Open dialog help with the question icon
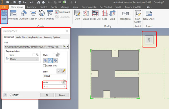This screenshot has height=109, width=169. coord(5,95)
